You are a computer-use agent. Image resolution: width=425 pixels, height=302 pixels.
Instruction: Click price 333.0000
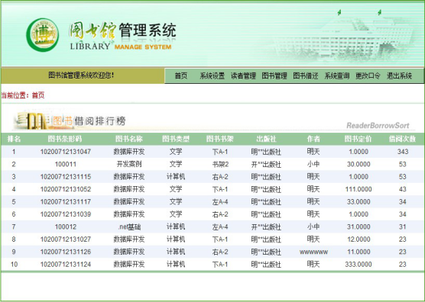[x=358, y=265]
